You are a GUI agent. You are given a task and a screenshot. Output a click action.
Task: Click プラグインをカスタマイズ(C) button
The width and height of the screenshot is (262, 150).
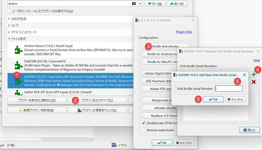97,100
